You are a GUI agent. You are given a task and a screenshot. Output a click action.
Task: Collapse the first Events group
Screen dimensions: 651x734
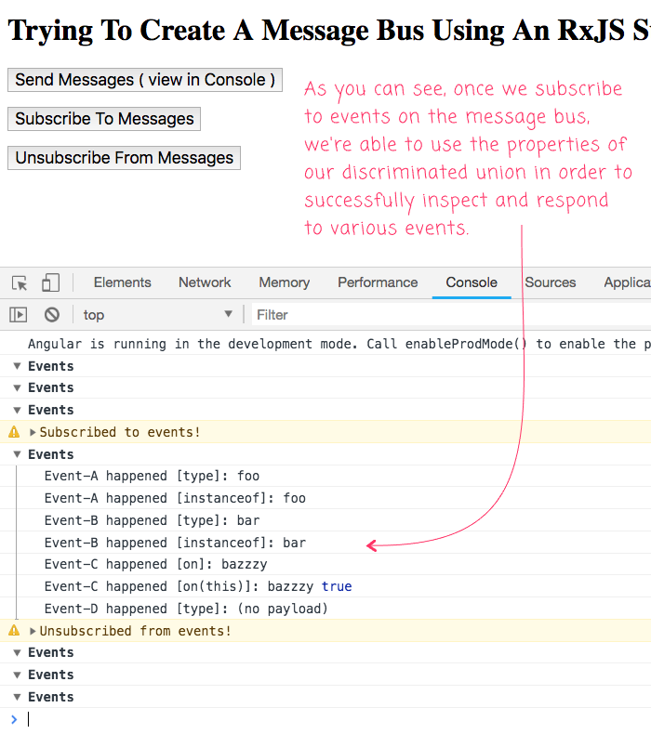(x=18, y=366)
